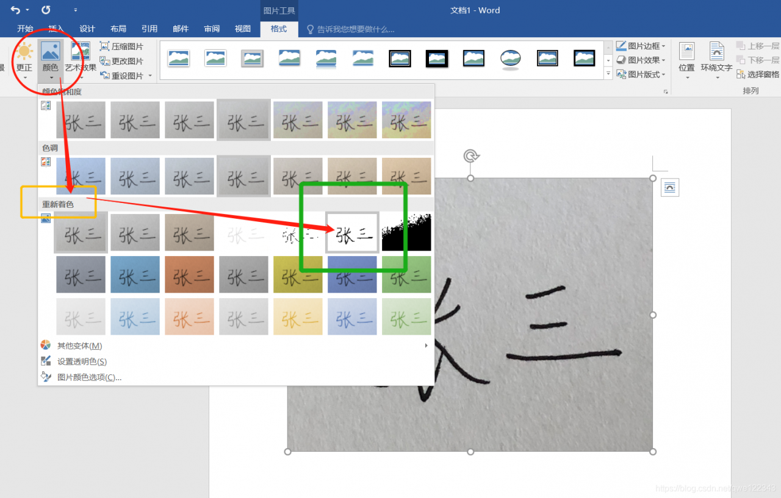Click the 颜色 (Color) picture button
Screen dimensions: 781x498
[x=51, y=61]
